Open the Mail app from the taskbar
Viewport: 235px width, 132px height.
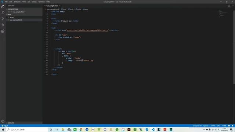(x=69, y=129)
